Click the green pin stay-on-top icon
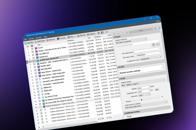 point(107,32)
